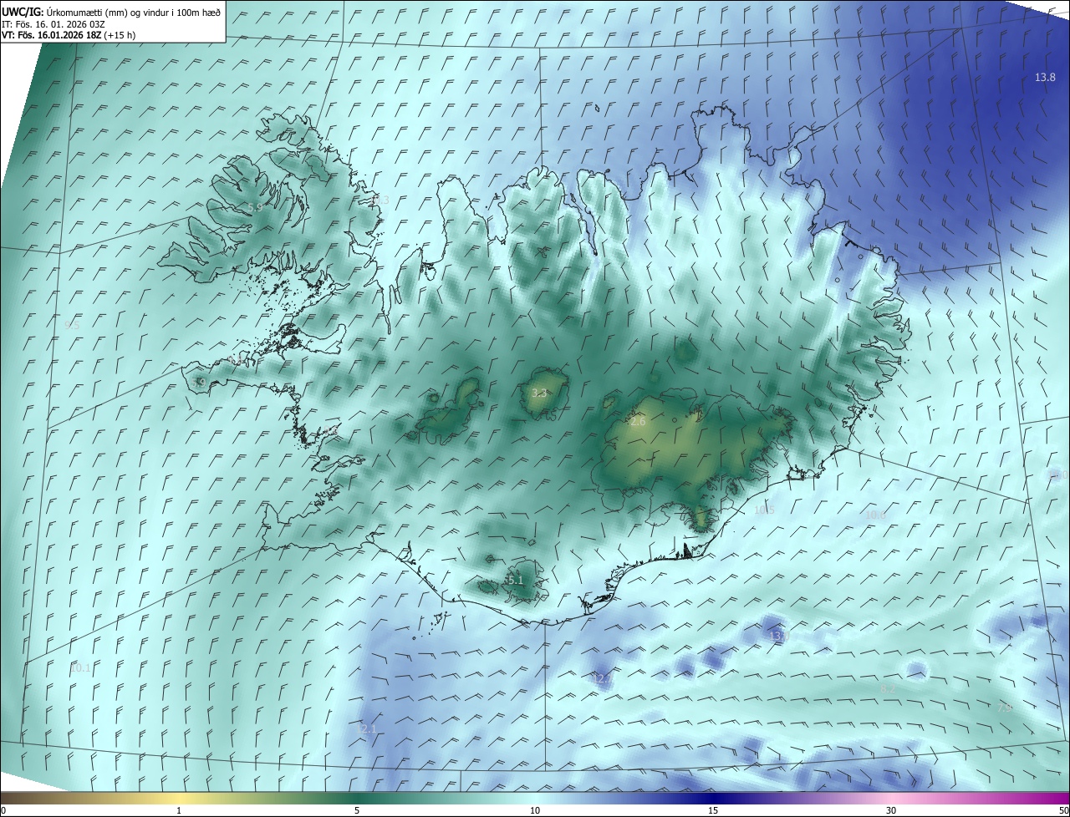The width and height of the screenshot is (1070, 817).
Task: Click the 12.1 value label
Action: click(x=365, y=729)
